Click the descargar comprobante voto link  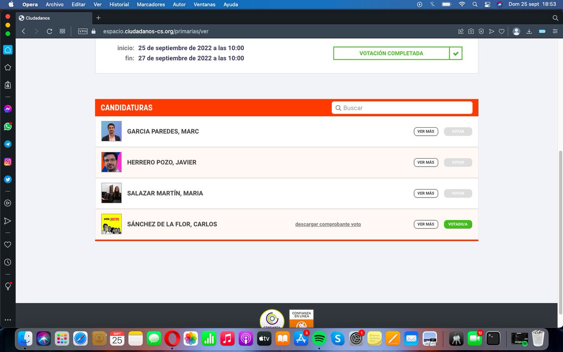pos(328,224)
